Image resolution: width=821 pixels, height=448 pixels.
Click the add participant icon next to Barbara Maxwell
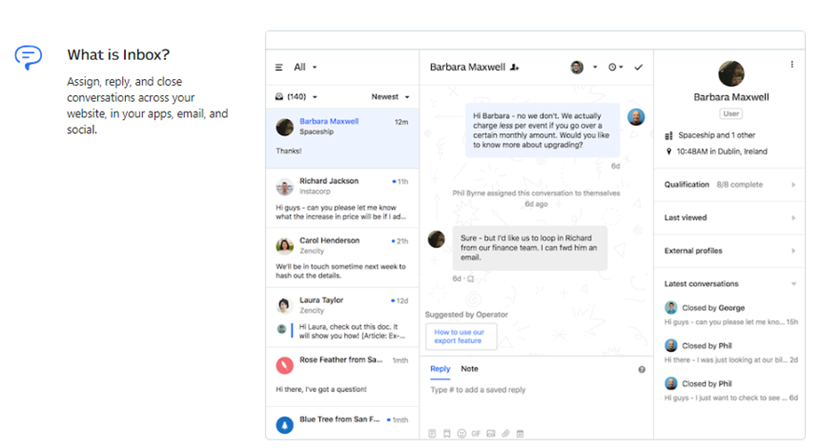[x=515, y=67]
